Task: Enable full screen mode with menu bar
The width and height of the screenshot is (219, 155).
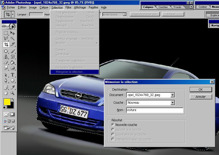Action: pyautogui.click(x=9, y=121)
